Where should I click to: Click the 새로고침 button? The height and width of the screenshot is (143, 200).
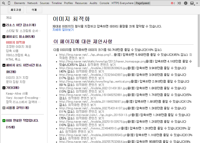16,10
